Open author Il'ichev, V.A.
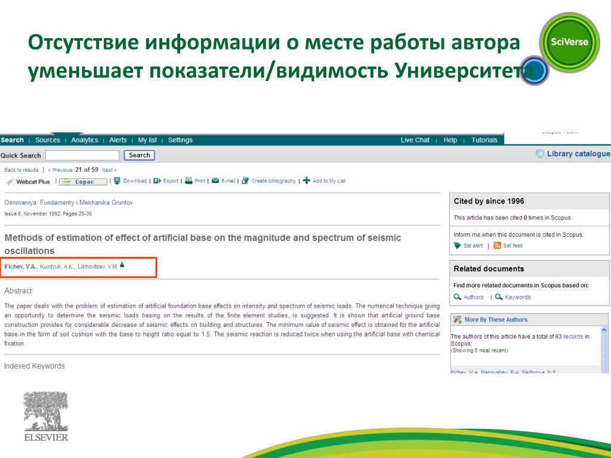 click(20, 267)
